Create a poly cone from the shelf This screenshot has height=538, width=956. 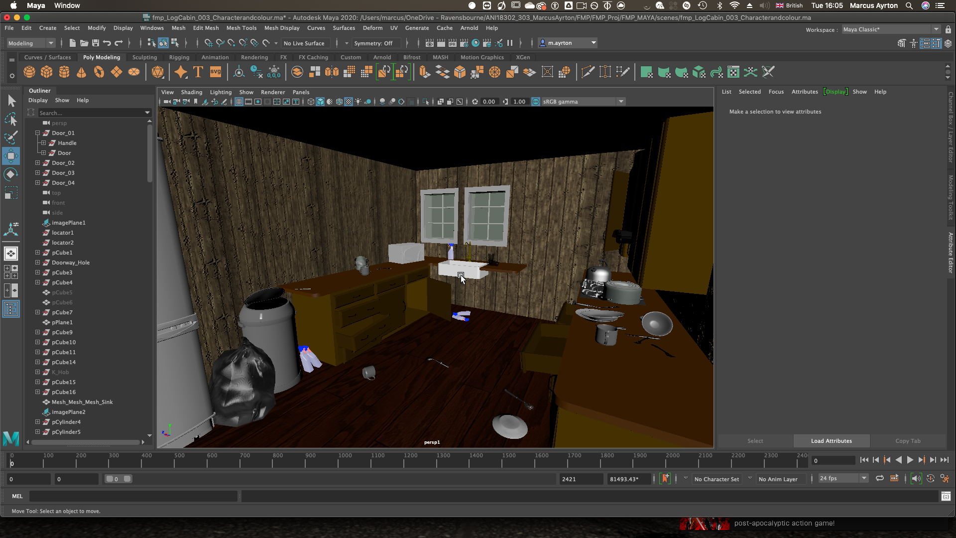pyautogui.click(x=82, y=72)
